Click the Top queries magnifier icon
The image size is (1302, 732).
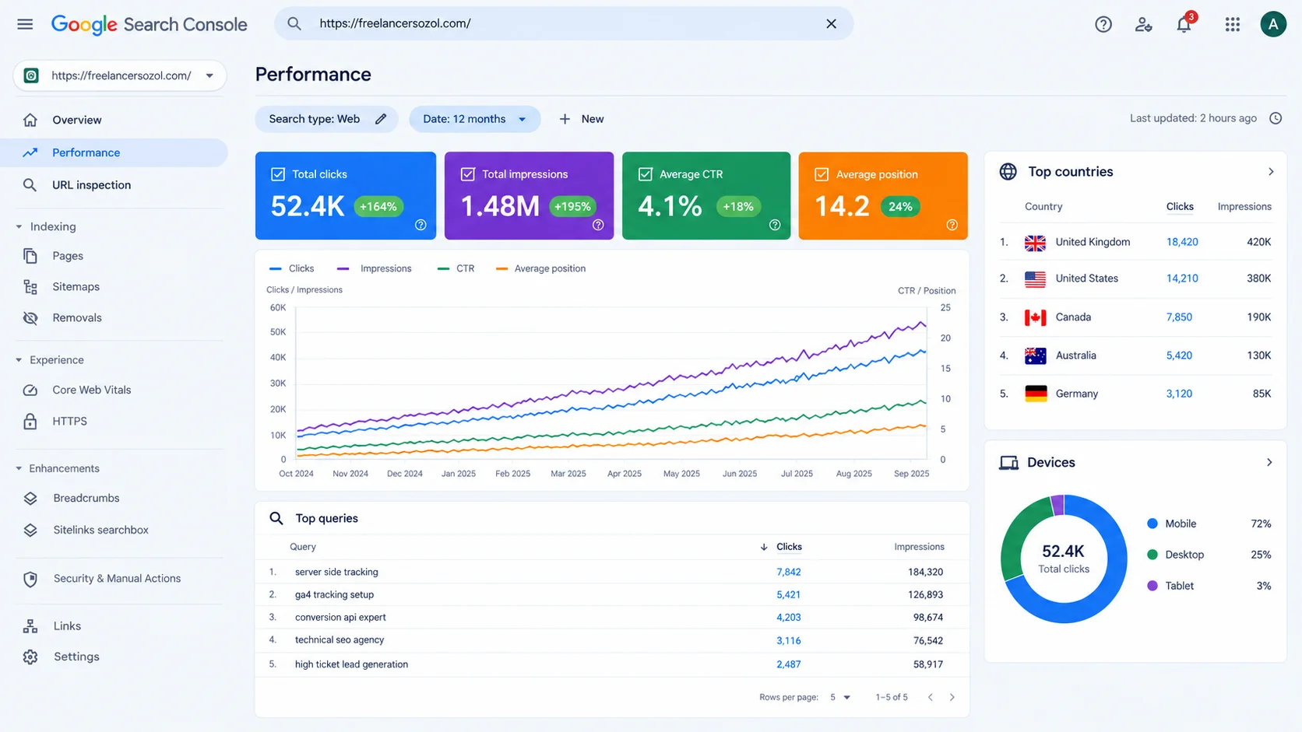pyautogui.click(x=276, y=518)
